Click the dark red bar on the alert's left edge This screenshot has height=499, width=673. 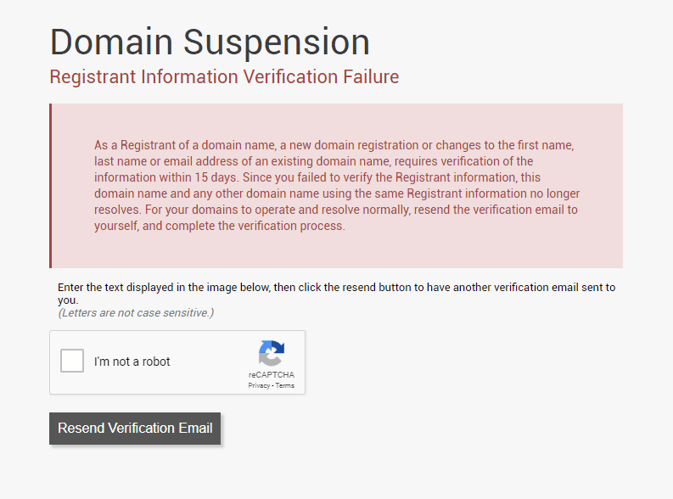[51, 186]
